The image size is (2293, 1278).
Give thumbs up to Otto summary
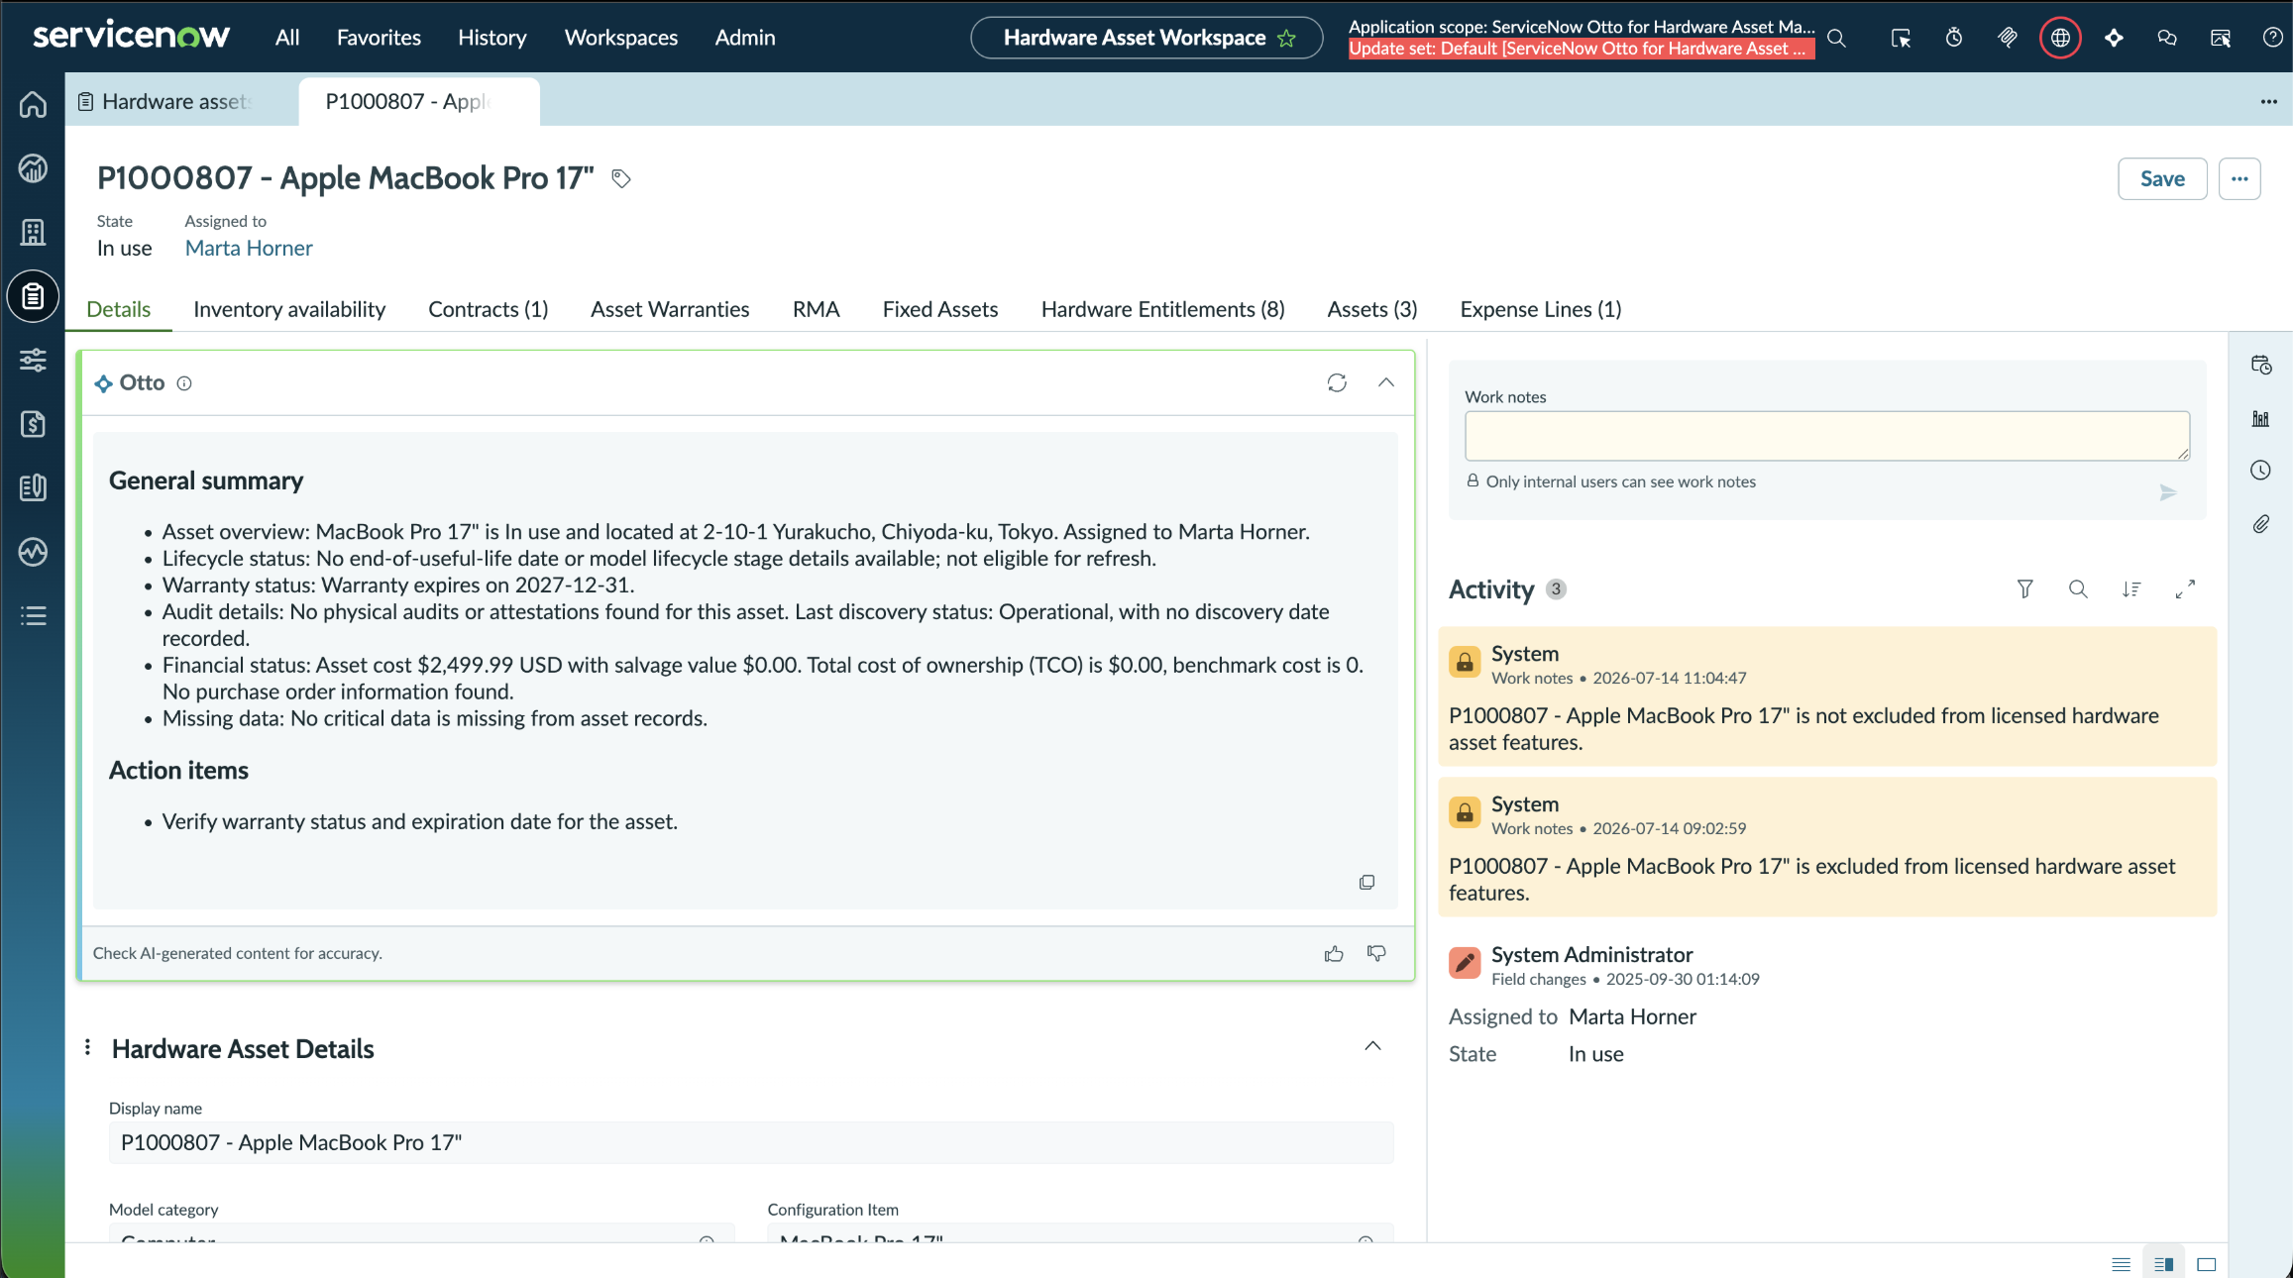1334,953
